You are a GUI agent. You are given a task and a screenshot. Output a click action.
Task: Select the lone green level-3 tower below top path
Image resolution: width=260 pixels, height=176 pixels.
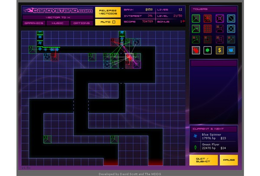[92, 57]
